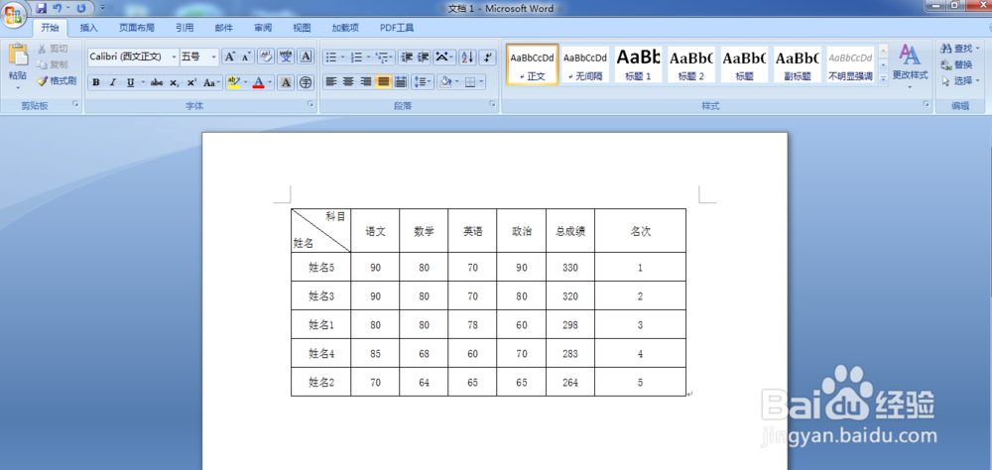Apply the shading paint bucket color
The height and width of the screenshot is (470, 992).
pyautogui.click(x=444, y=81)
